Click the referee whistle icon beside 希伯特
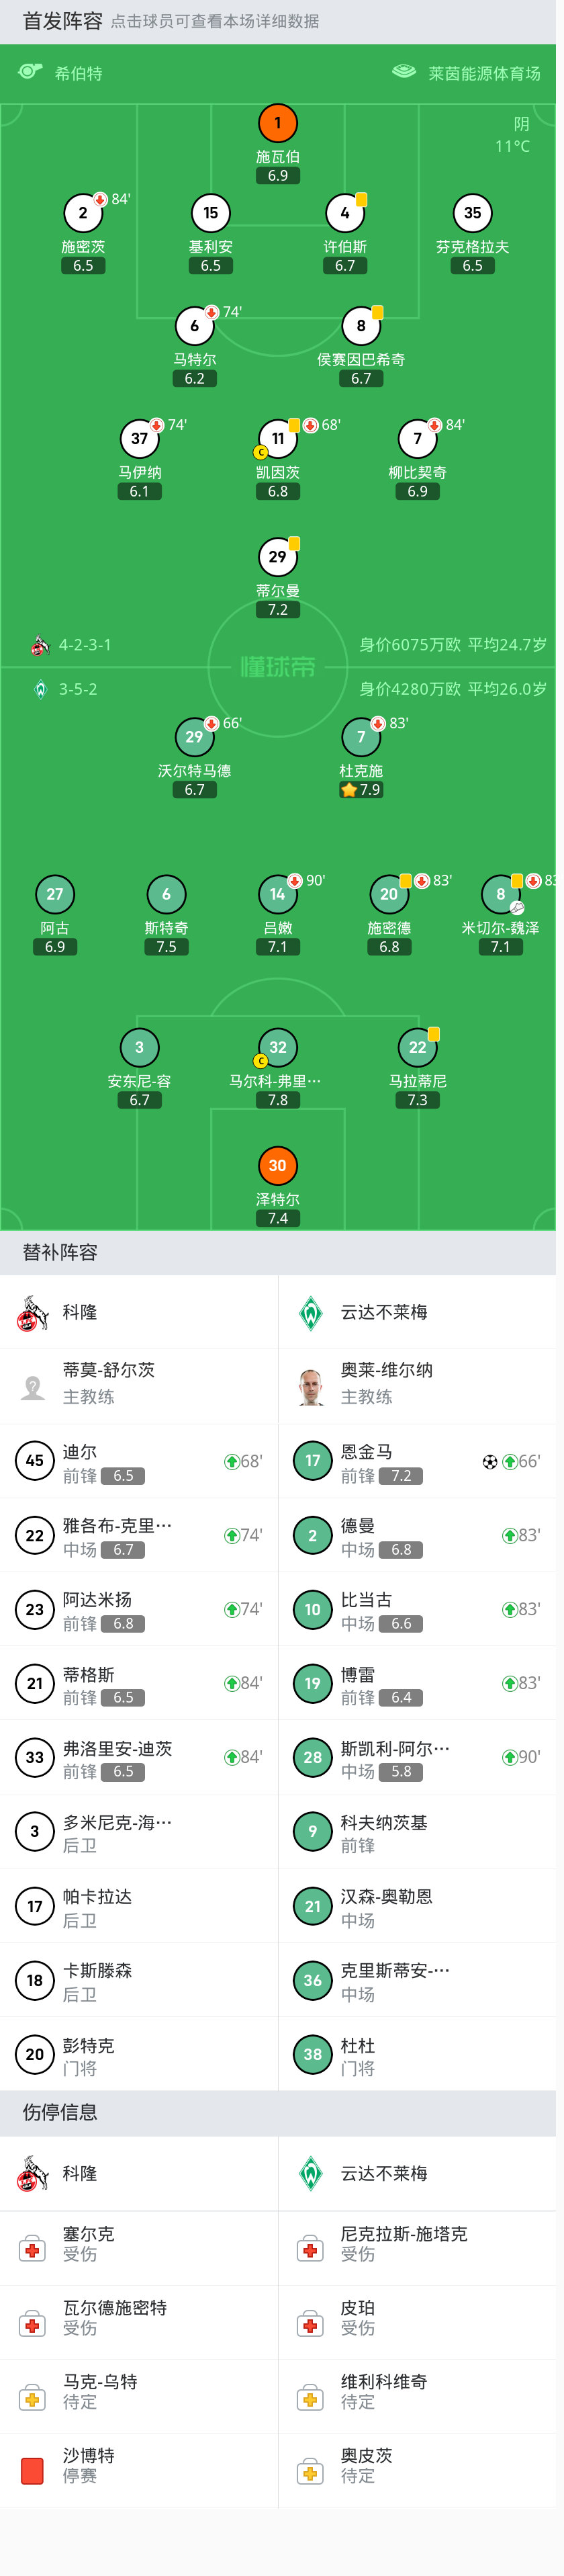The width and height of the screenshot is (564, 2576). coord(30,72)
